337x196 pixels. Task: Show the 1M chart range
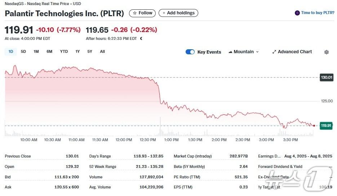point(36,51)
